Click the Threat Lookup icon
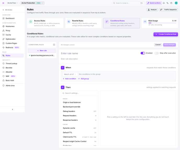Image resolution: width=180 pixels, height=150 pixels. tap(4, 64)
